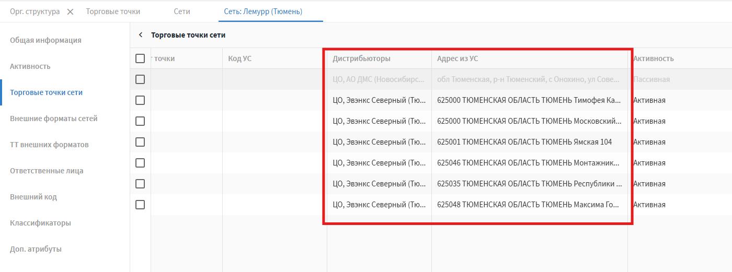Go to Активность sidebar section
This screenshot has height=272, width=732.
click(x=30, y=66)
